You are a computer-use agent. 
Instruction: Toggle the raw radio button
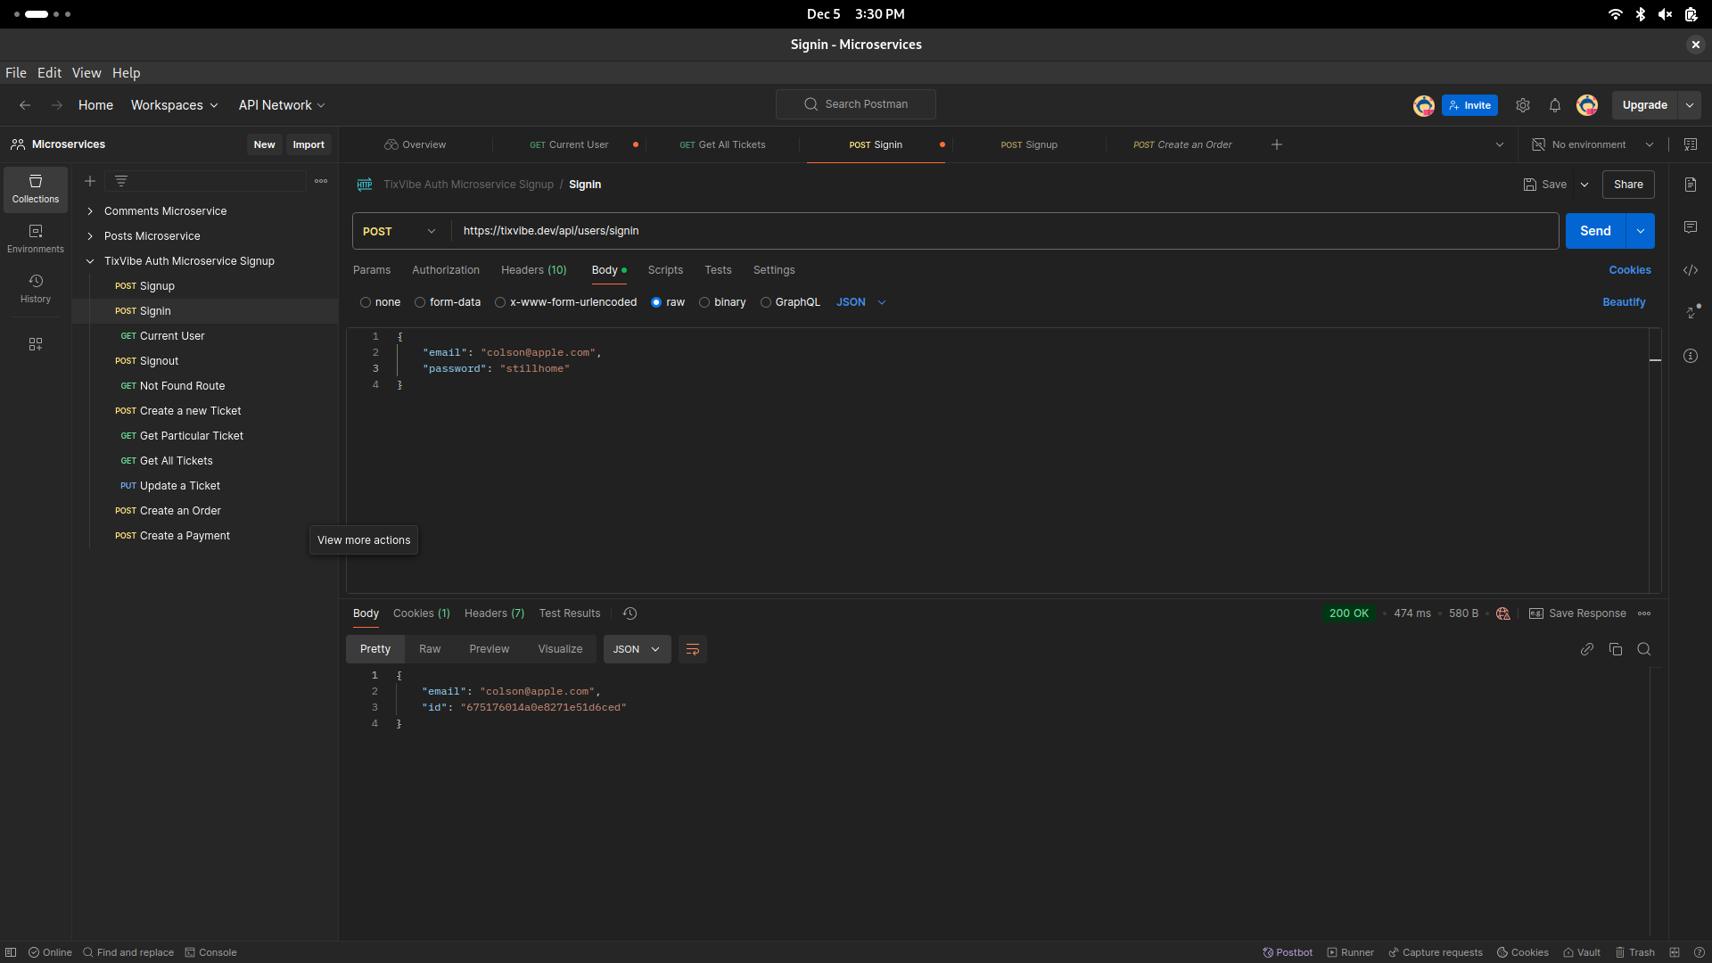[656, 302]
